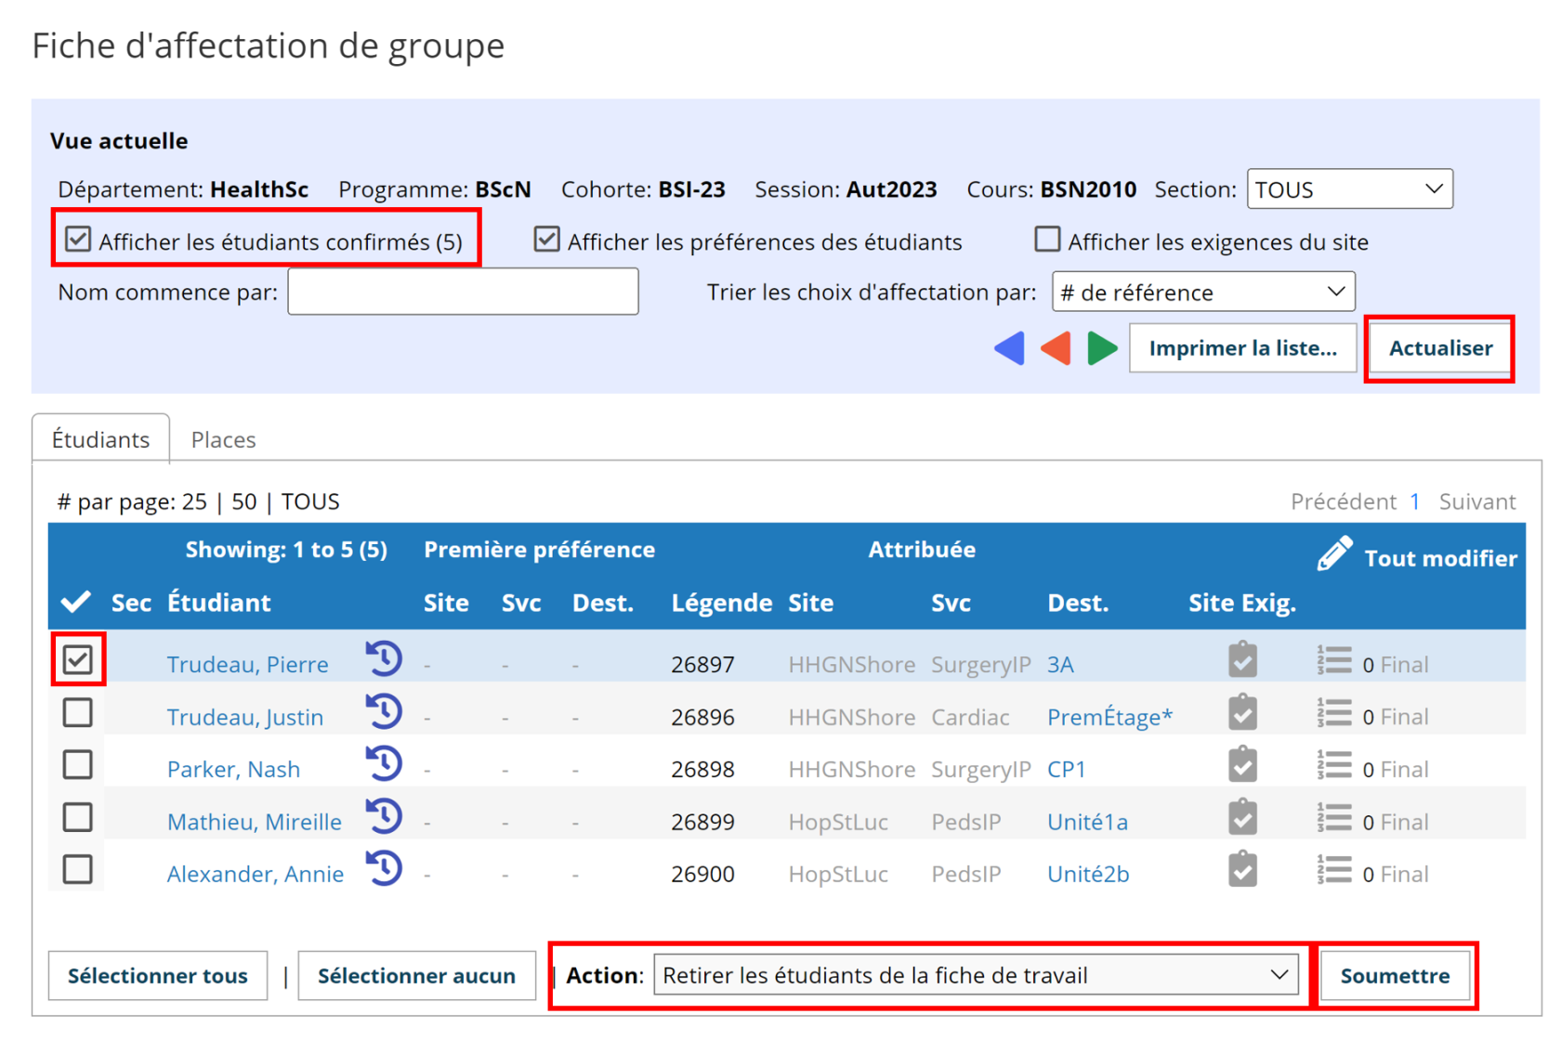Click the Légende column header
Screen dimensions: 1561x1040
[722, 603]
